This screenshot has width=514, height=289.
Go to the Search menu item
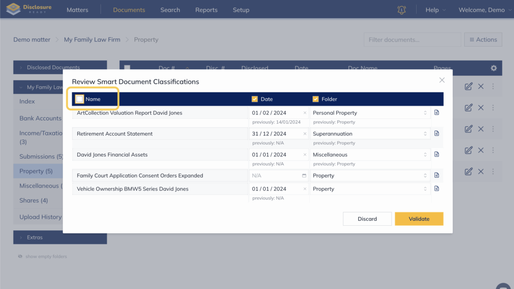point(170,10)
